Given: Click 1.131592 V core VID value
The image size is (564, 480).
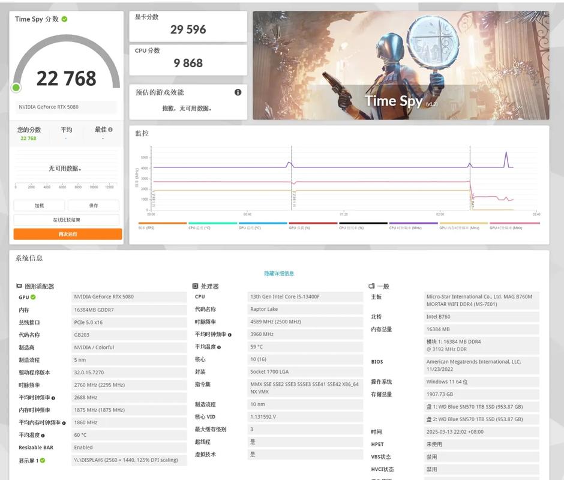Looking at the screenshot, I should point(305,416).
